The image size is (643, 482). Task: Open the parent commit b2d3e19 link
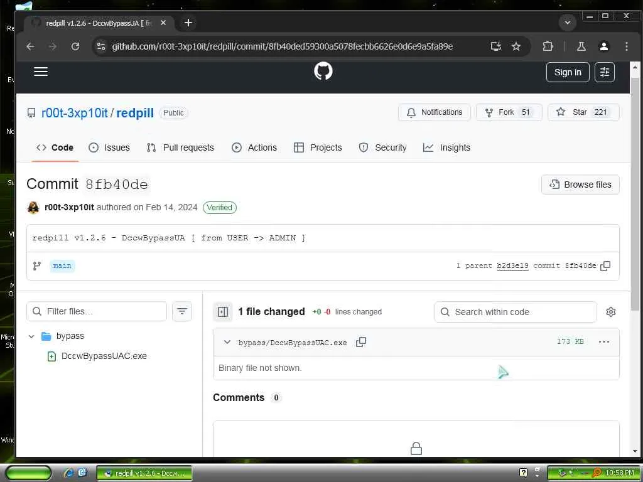(x=512, y=265)
